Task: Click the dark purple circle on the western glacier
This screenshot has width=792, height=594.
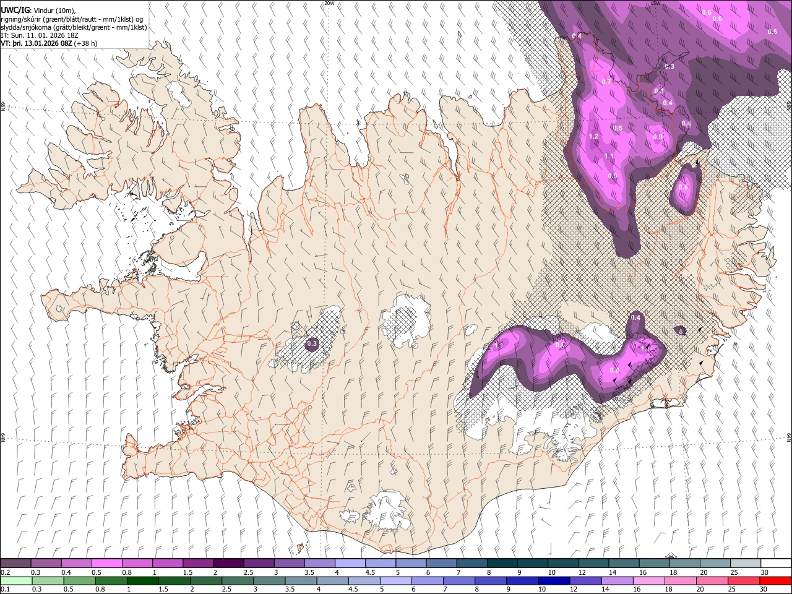Action: 312,343
